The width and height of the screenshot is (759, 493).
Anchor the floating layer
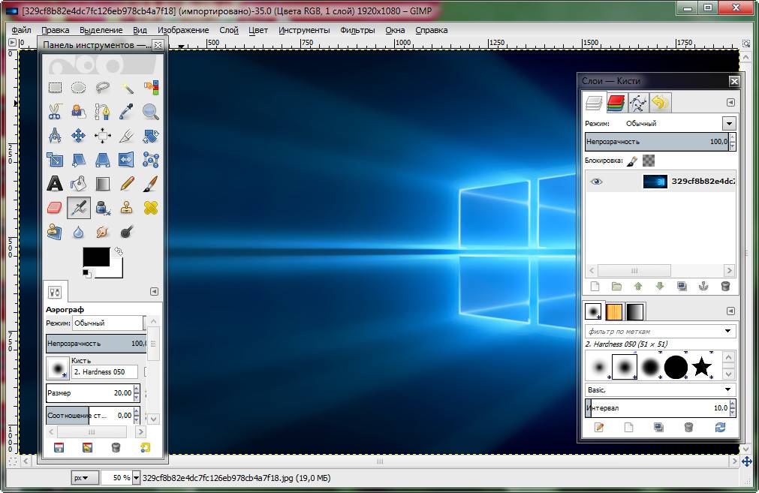point(703,287)
